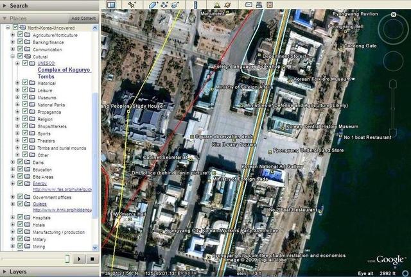Start the tour with the play button
The image size is (411, 277).
point(79,259)
